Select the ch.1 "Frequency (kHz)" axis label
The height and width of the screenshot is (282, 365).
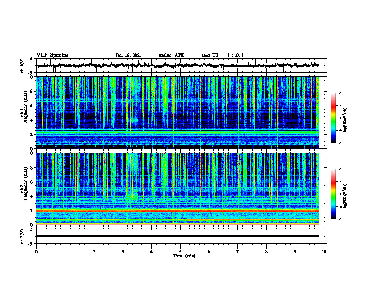click(x=25, y=107)
